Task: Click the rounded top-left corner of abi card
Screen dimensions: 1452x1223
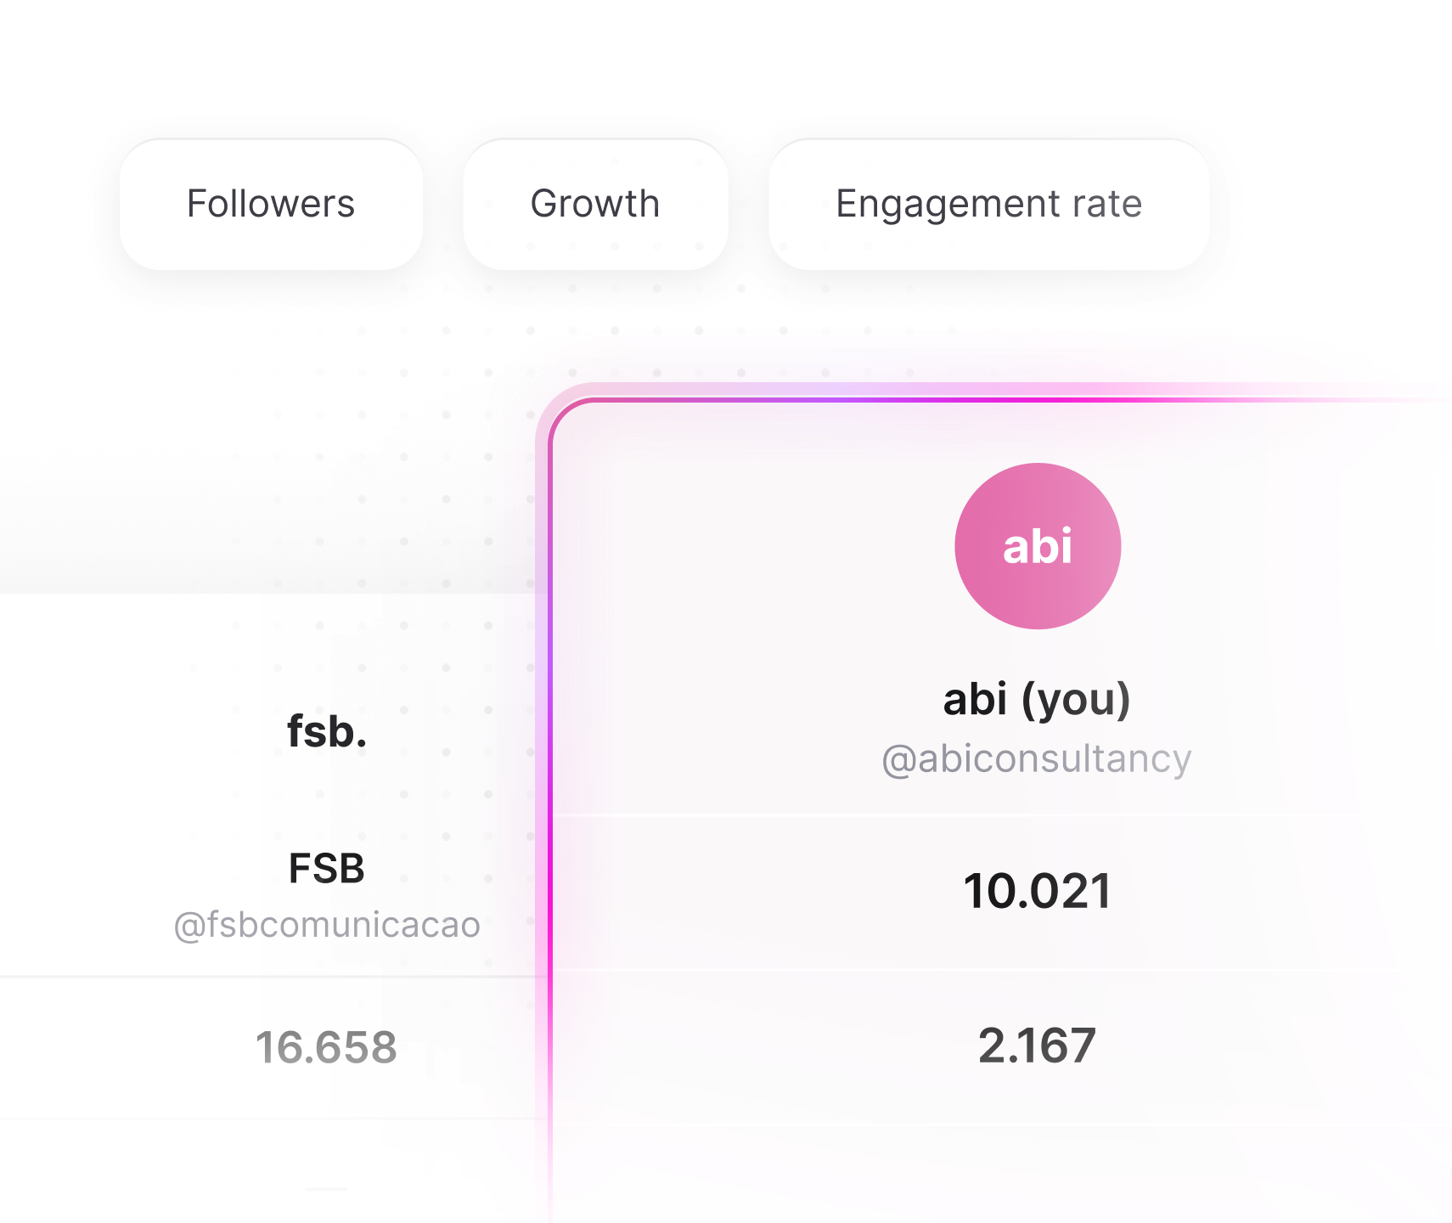Action: [562, 411]
